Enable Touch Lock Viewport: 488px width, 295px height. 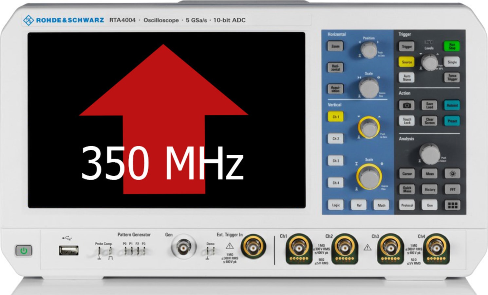click(x=407, y=120)
